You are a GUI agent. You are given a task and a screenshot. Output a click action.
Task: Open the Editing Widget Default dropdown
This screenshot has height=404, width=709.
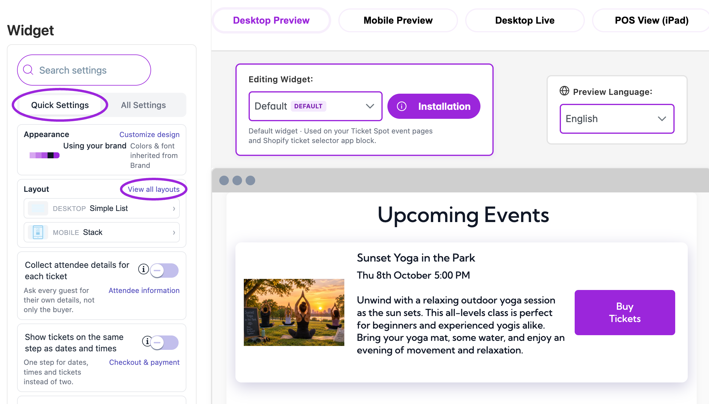pyautogui.click(x=315, y=106)
